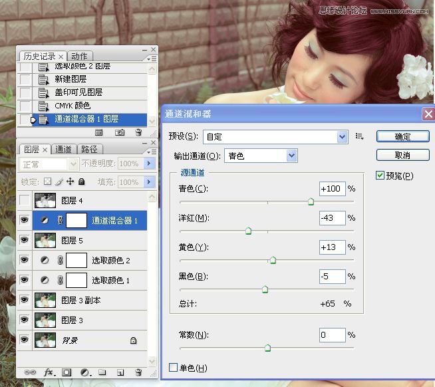435x387 pixels.
Task: Hide the 图层 5 layer visibility eye
Action: pyautogui.click(x=25, y=240)
